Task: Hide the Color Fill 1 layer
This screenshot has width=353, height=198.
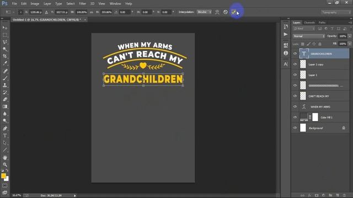Action: click(295, 117)
